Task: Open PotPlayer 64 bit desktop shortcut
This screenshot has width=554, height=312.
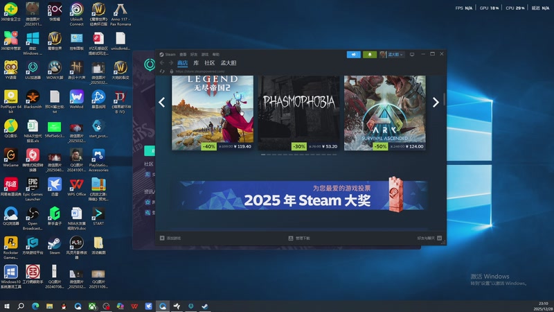Action: click(x=10, y=102)
